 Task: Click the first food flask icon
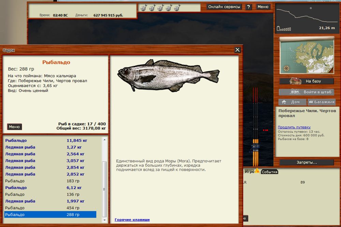[144, 7]
